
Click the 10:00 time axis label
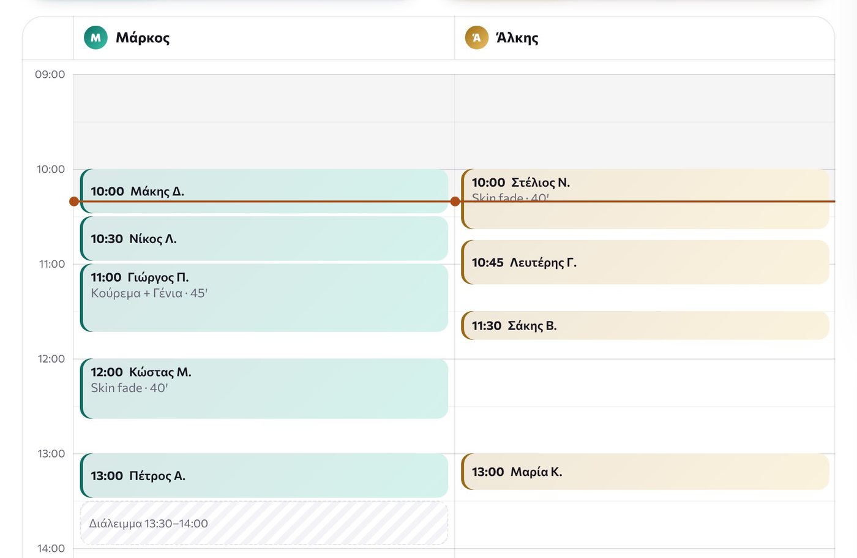coord(50,169)
